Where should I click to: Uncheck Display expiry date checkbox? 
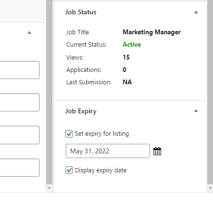point(69,170)
